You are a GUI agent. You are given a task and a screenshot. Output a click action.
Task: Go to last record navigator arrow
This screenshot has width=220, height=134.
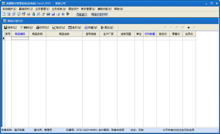183,27
